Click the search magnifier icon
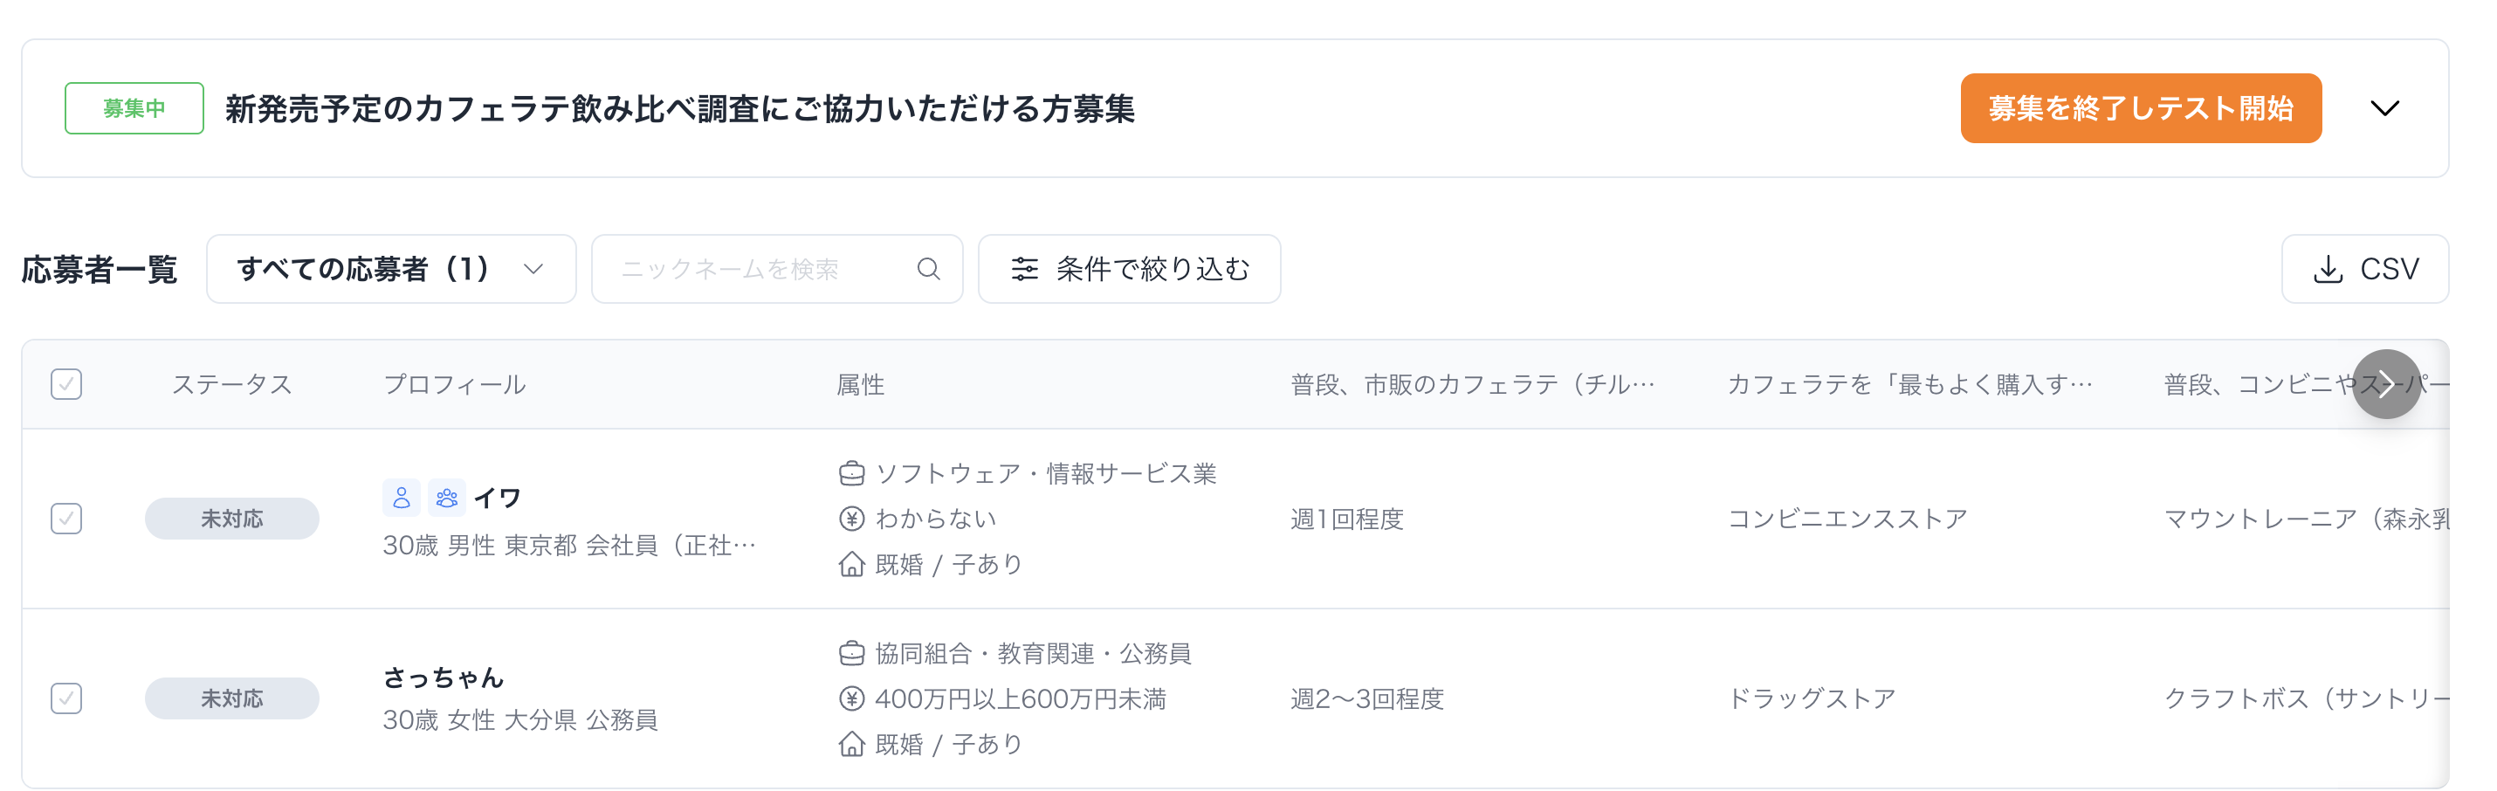 (x=928, y=269)
